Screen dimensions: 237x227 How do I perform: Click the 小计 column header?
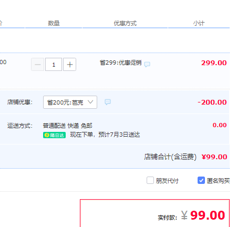click(199, 23)
